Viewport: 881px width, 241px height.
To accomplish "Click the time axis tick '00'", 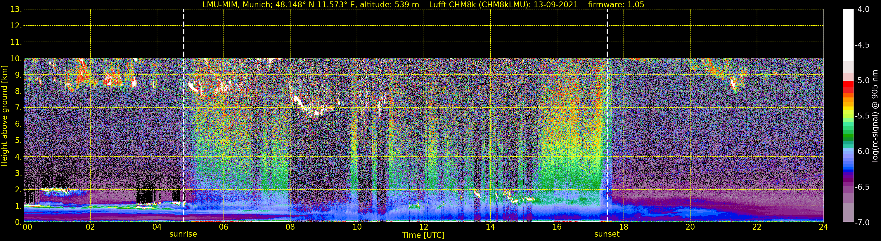I will coord(27,227).
